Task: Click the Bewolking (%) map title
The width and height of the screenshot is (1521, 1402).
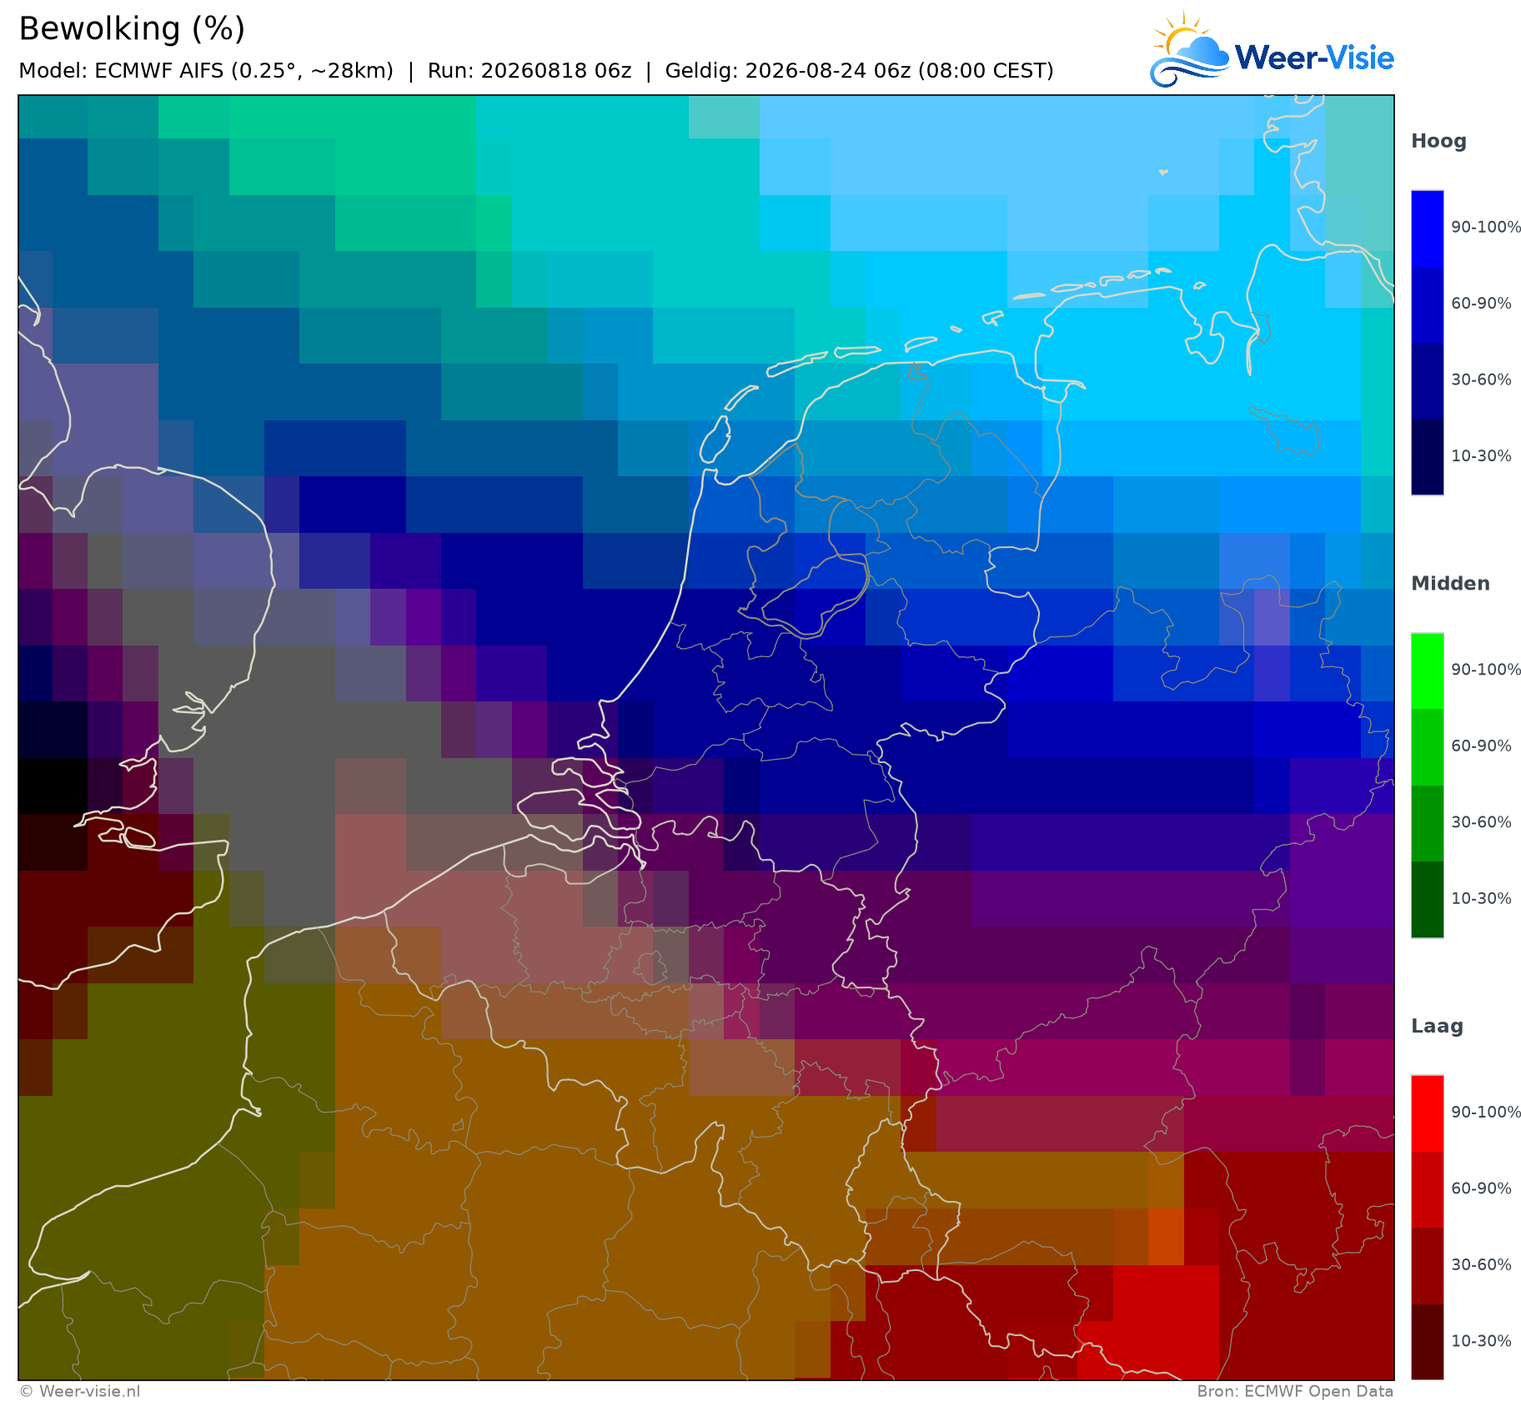Action: click(x=132, y=29)
